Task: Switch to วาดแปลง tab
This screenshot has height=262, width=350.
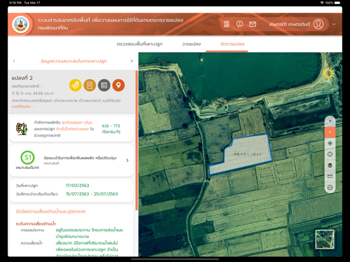Action: 191,44
